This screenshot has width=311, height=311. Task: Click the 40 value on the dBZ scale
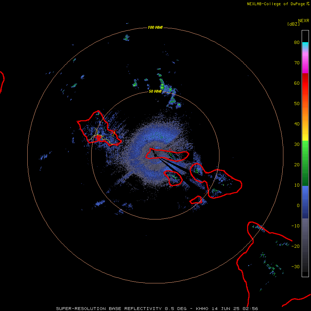[x=297, y=124]
